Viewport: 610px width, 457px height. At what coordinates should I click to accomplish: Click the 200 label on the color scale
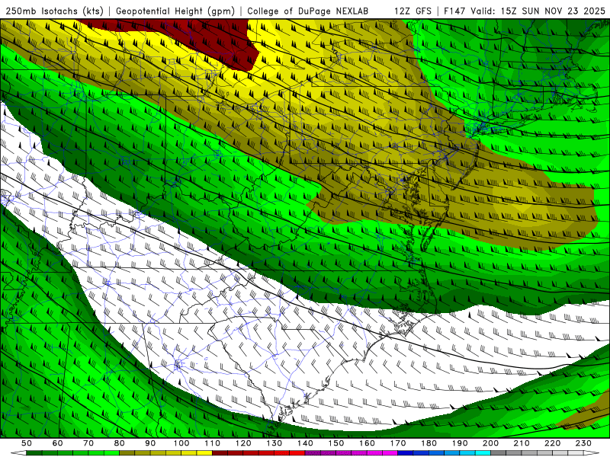click(490, 443)
